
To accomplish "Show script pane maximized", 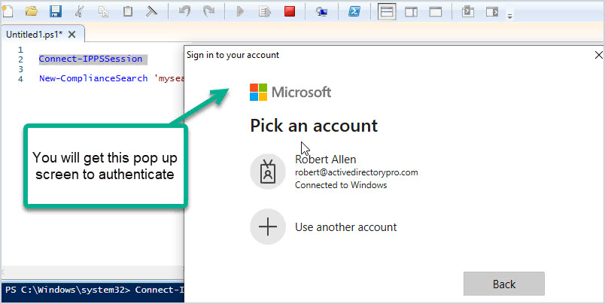I will (436, 12).
